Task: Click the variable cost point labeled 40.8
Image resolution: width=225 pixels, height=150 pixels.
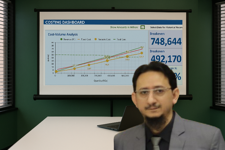Action: (107, 61)
